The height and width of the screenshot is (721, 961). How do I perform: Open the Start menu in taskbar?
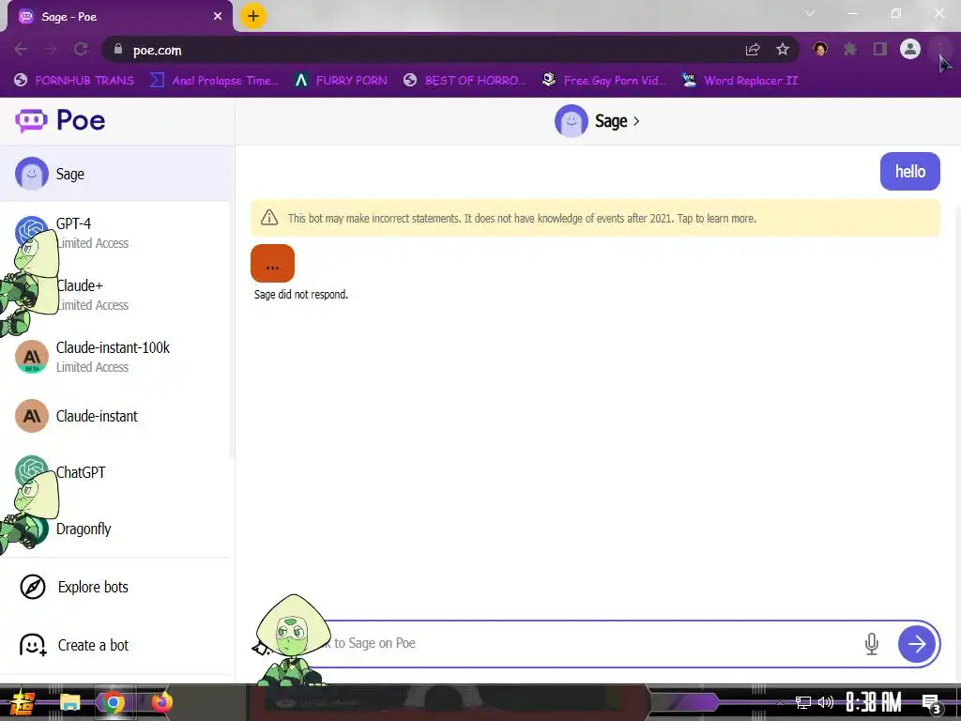point(23,702)
